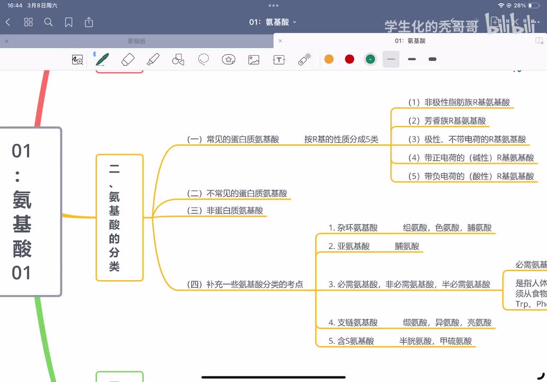Pick the orange pen color
Viewport: 547px width, 382px height.
click(x=329, y=59)
